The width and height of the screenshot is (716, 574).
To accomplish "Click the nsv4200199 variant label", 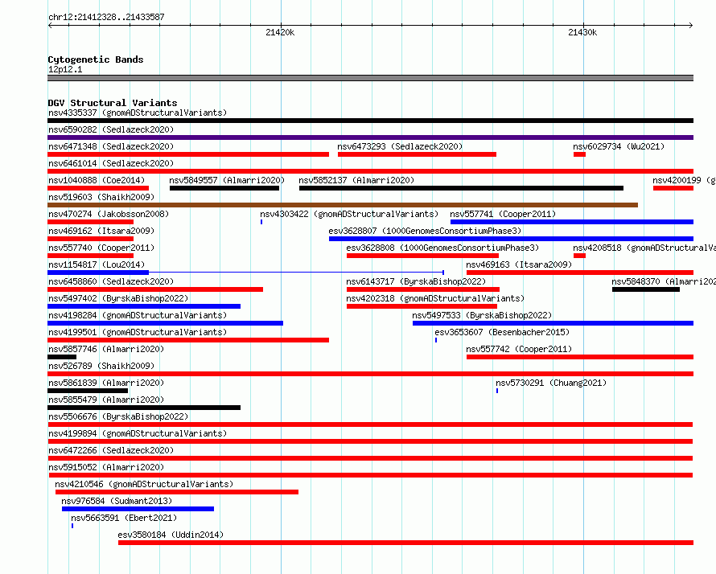I will [x=684, y=180].
